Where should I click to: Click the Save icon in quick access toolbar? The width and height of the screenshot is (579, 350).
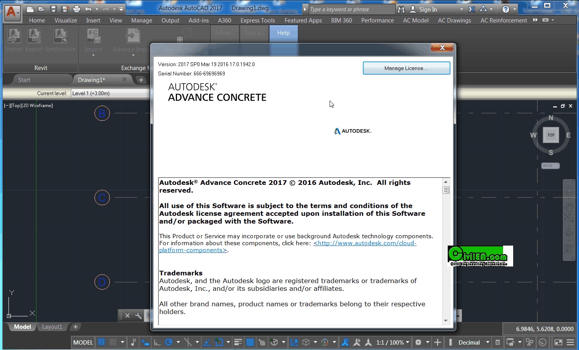click(x=53, y=9)
